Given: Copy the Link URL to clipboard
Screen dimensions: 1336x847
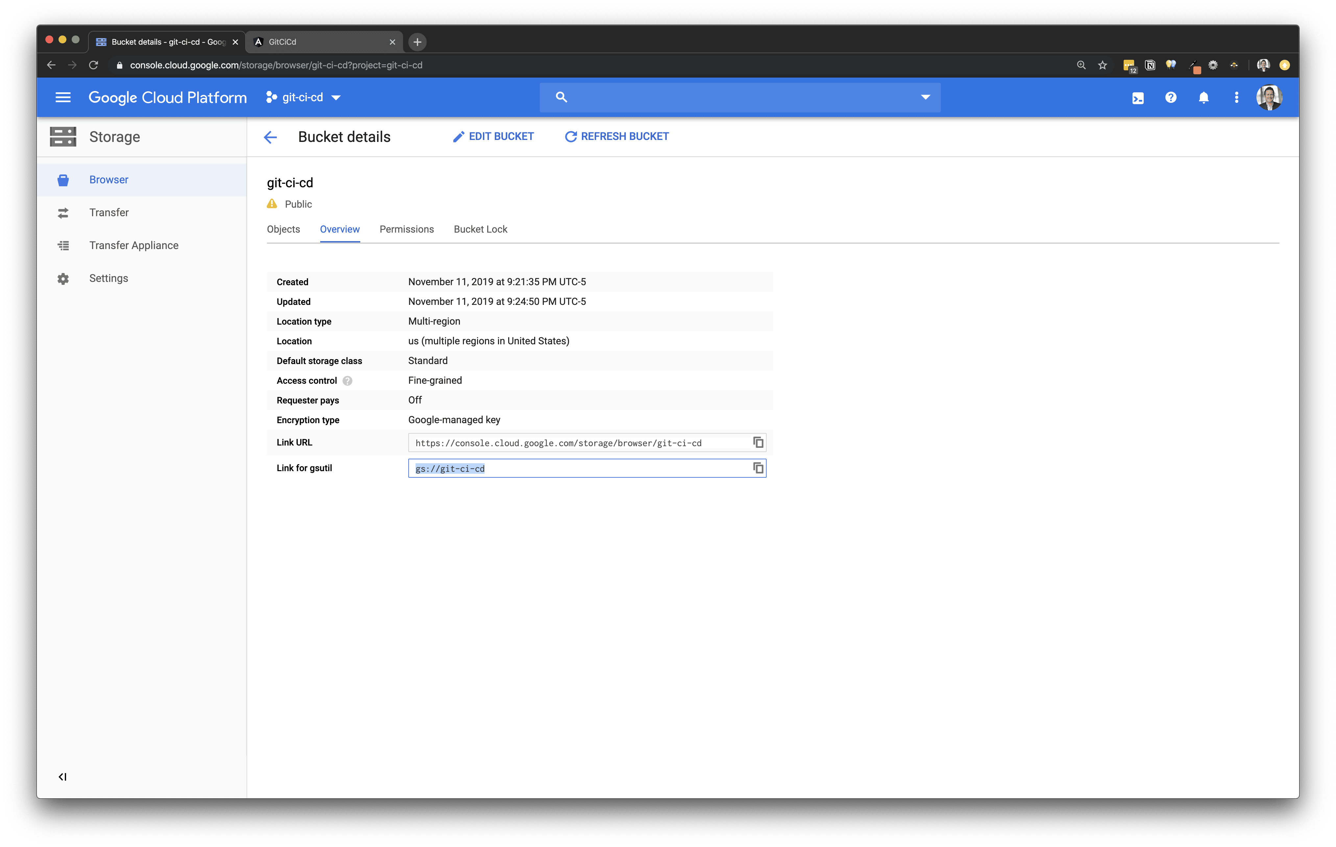Looking at the screenshot, I should 758,442.
